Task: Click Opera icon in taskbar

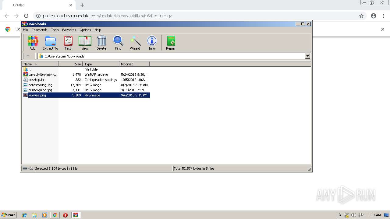Action: point(65,215)
